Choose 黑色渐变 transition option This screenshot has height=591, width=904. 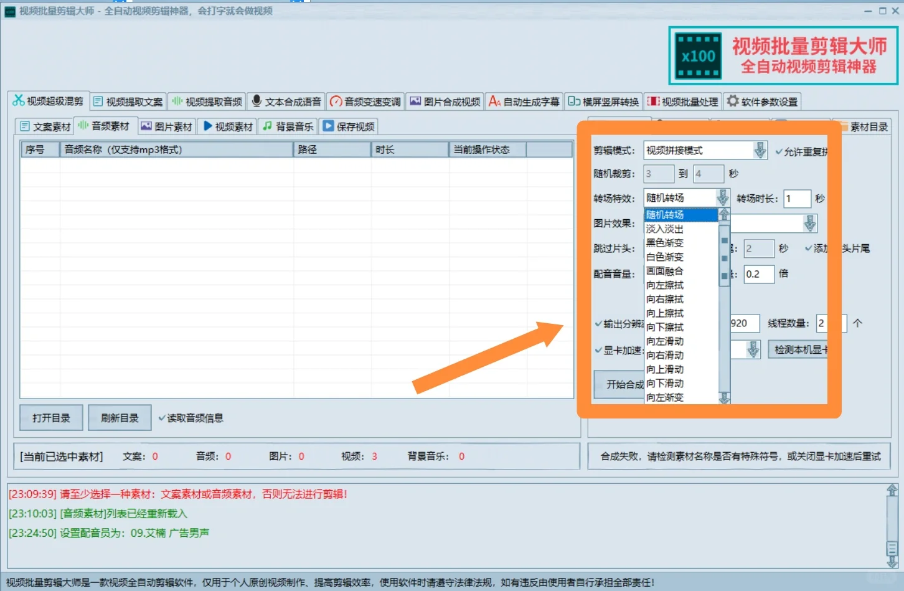click(681, 243)
